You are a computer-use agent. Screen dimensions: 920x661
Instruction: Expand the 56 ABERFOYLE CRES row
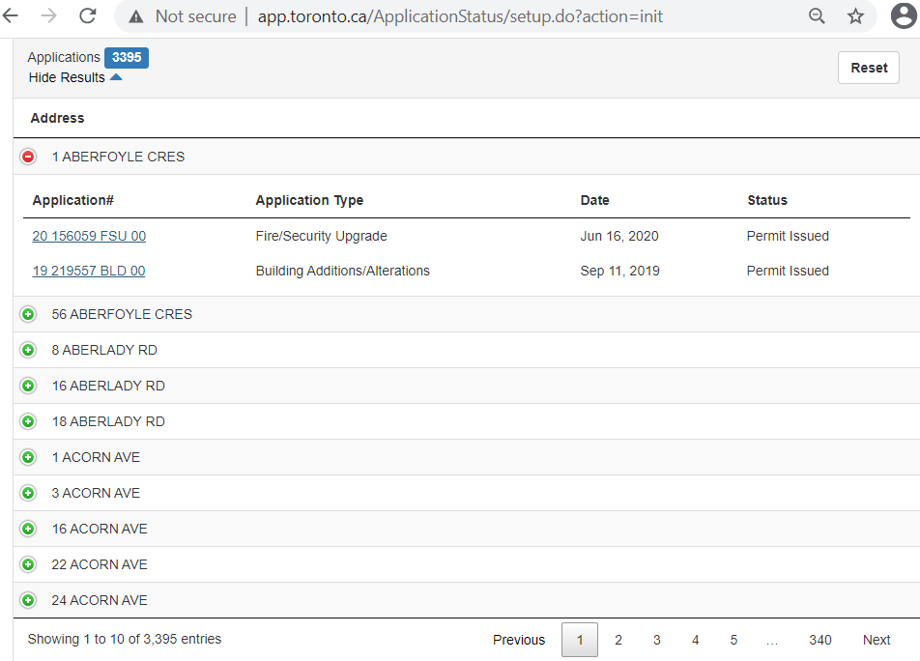pos(28,314)
